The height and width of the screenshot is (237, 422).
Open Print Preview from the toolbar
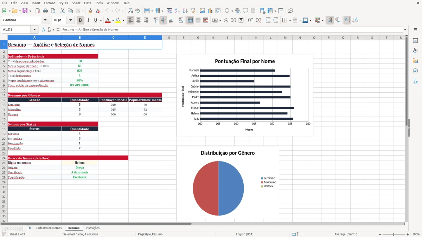(53, 11)
